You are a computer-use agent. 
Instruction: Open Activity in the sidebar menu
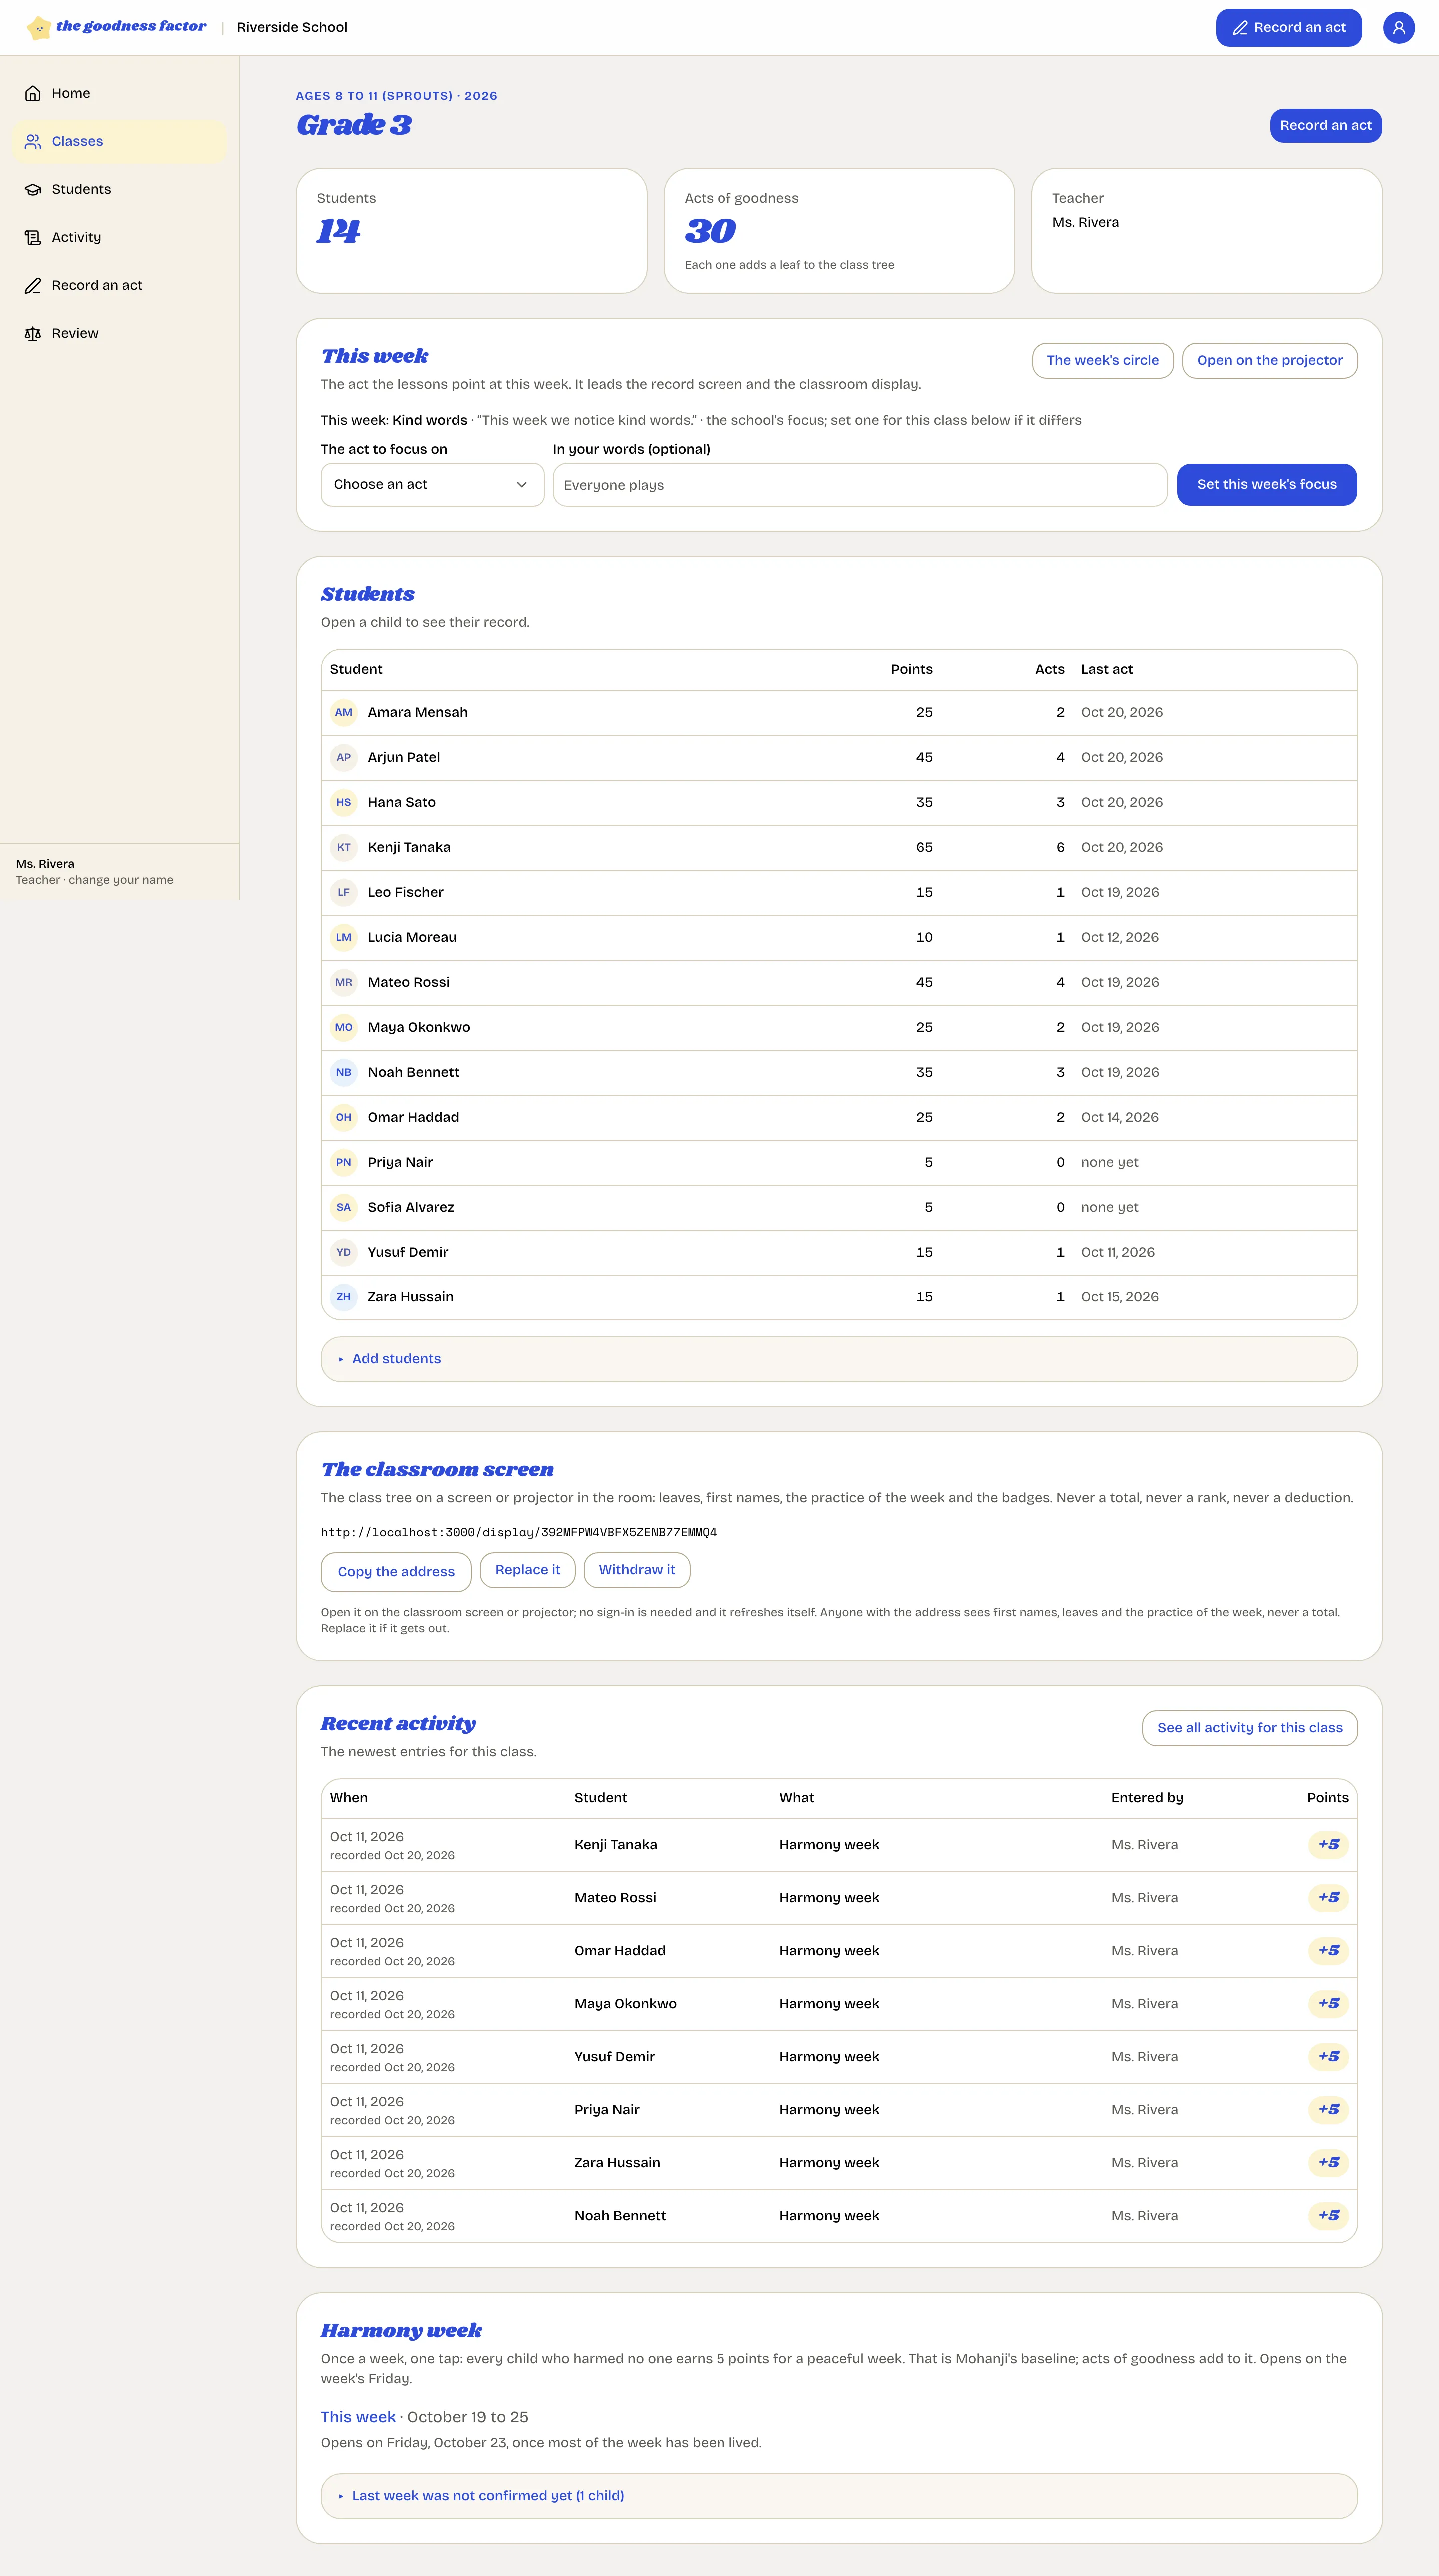[120, 238]
